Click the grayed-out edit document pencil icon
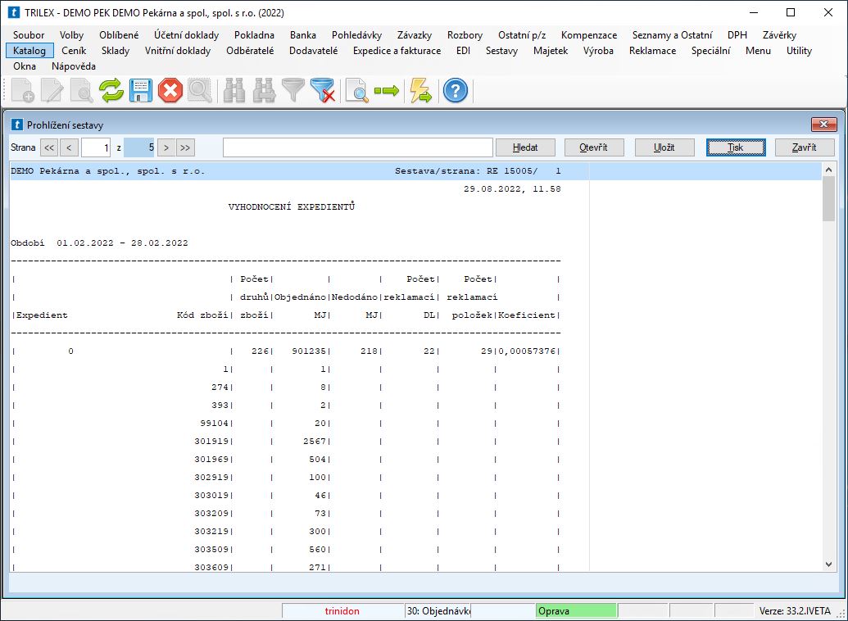This screenshot has height=621, width=848. click(53, 90)
